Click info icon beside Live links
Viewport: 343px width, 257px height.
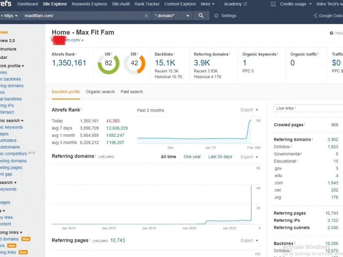pyautogui.click(x=295, y=108)
